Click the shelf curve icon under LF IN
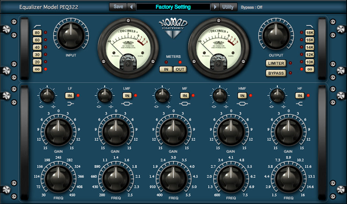347x204 pixels. pos(70,103)
